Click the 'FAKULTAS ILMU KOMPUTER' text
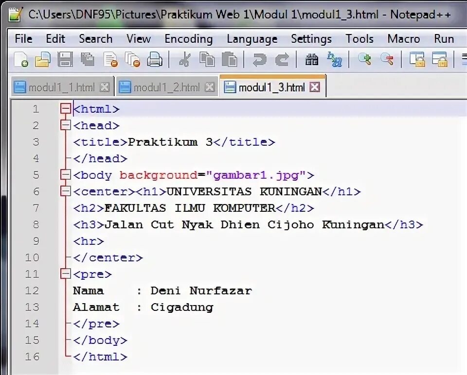Image resolution: width=467 pixels, height=375 pixels. coord(190,208)
